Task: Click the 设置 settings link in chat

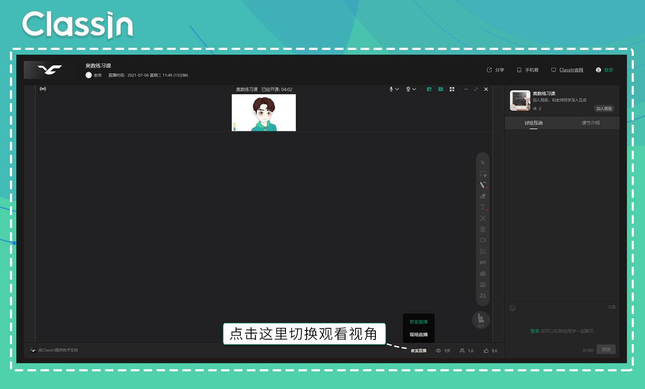Action: 612,307
